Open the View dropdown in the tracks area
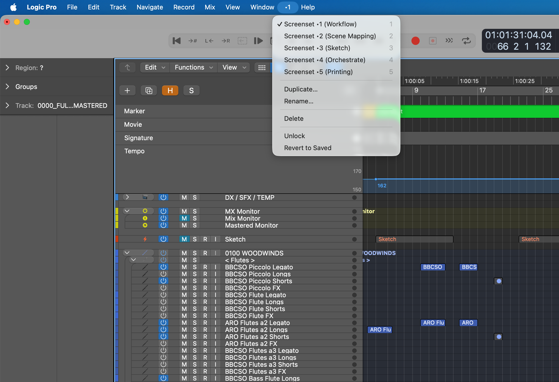 coord(234,67)
